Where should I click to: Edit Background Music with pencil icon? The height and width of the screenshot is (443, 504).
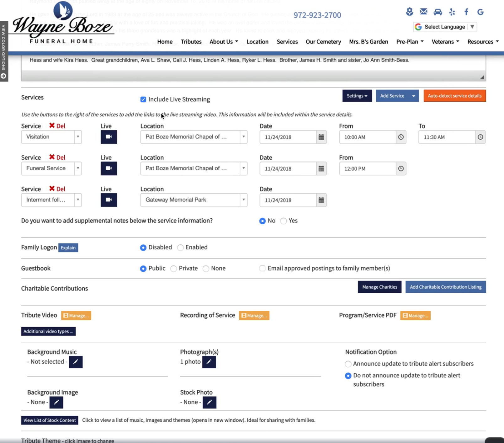(x=76, y=362)
